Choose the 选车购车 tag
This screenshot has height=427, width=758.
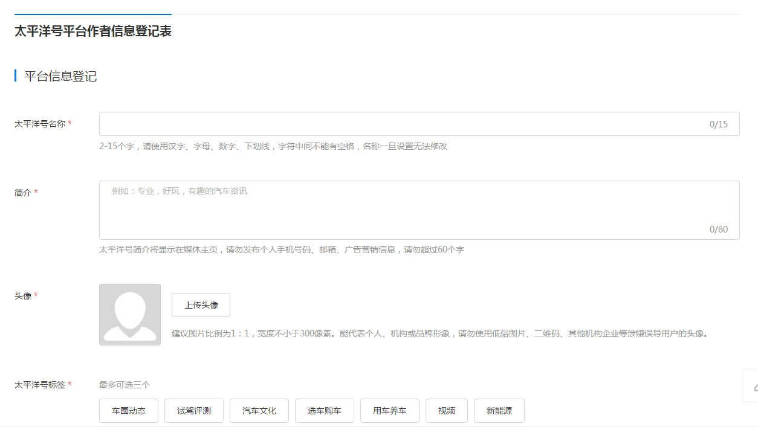(x=325, y=411)
